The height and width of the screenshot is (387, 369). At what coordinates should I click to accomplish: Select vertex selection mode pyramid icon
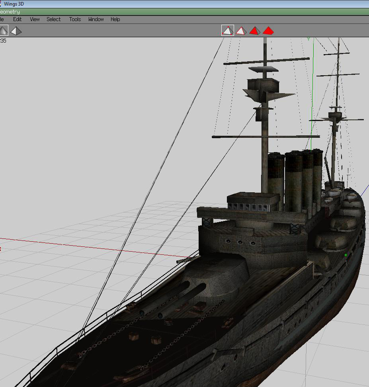tap(228, 31)
